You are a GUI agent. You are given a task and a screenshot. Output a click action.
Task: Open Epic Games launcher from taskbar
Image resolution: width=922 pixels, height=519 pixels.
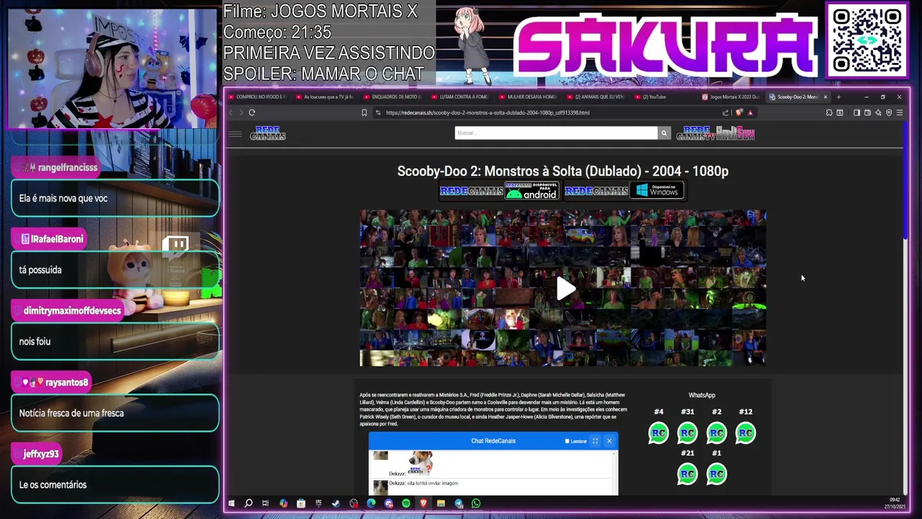point(318,503)
